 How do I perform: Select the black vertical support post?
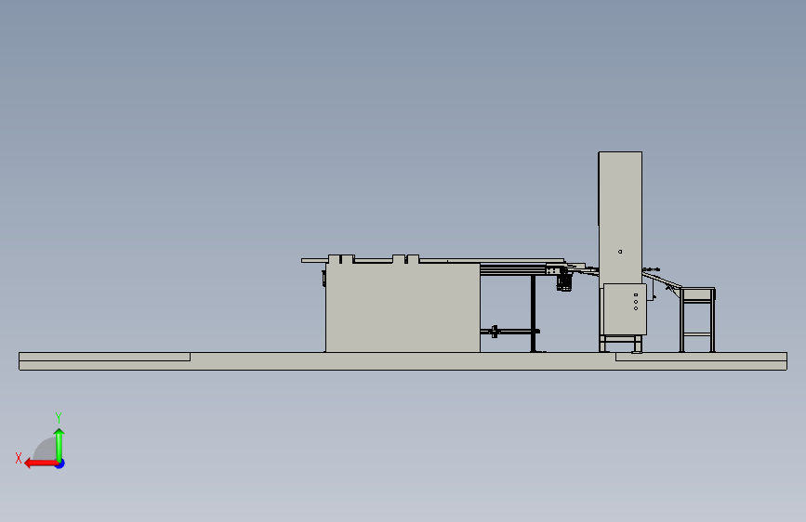pyautogui.click(x=533, y=313)
